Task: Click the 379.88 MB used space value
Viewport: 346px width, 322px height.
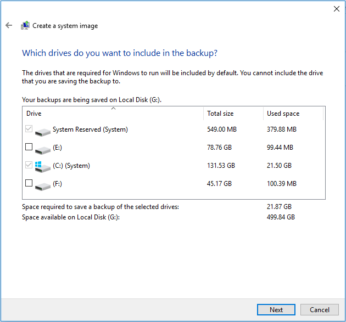Action: coord(282,129)
